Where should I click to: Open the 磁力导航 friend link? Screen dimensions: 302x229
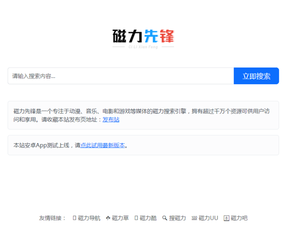[x=89, y=218]
